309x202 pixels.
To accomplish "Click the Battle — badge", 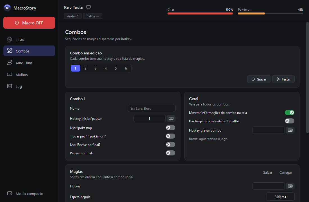I will (93, 16).
